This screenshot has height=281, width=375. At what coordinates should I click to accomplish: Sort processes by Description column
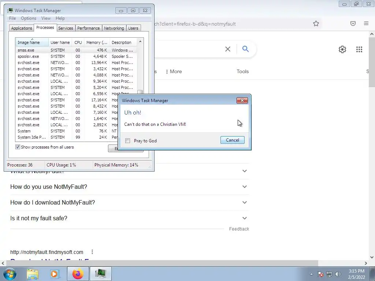pyautogui.click(x=123, y=42)
